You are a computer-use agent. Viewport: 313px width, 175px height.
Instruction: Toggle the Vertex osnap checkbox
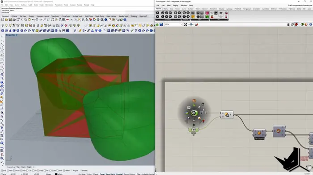64,171
